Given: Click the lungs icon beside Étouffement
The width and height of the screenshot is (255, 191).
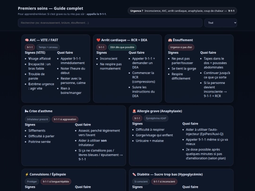Looking at the screenshot, I should (170, 40).
